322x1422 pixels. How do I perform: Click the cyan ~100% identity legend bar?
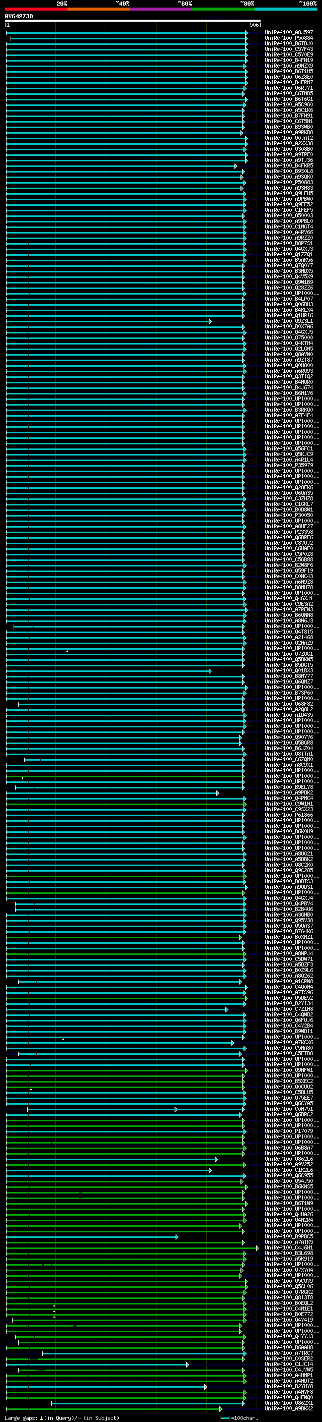coord(286,10)
